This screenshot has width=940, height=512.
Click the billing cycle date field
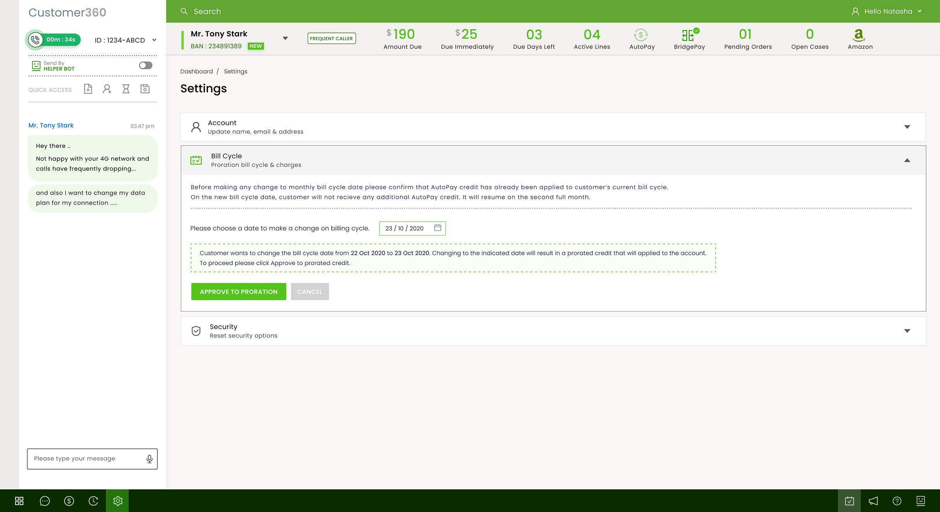(x=412, y=228)
